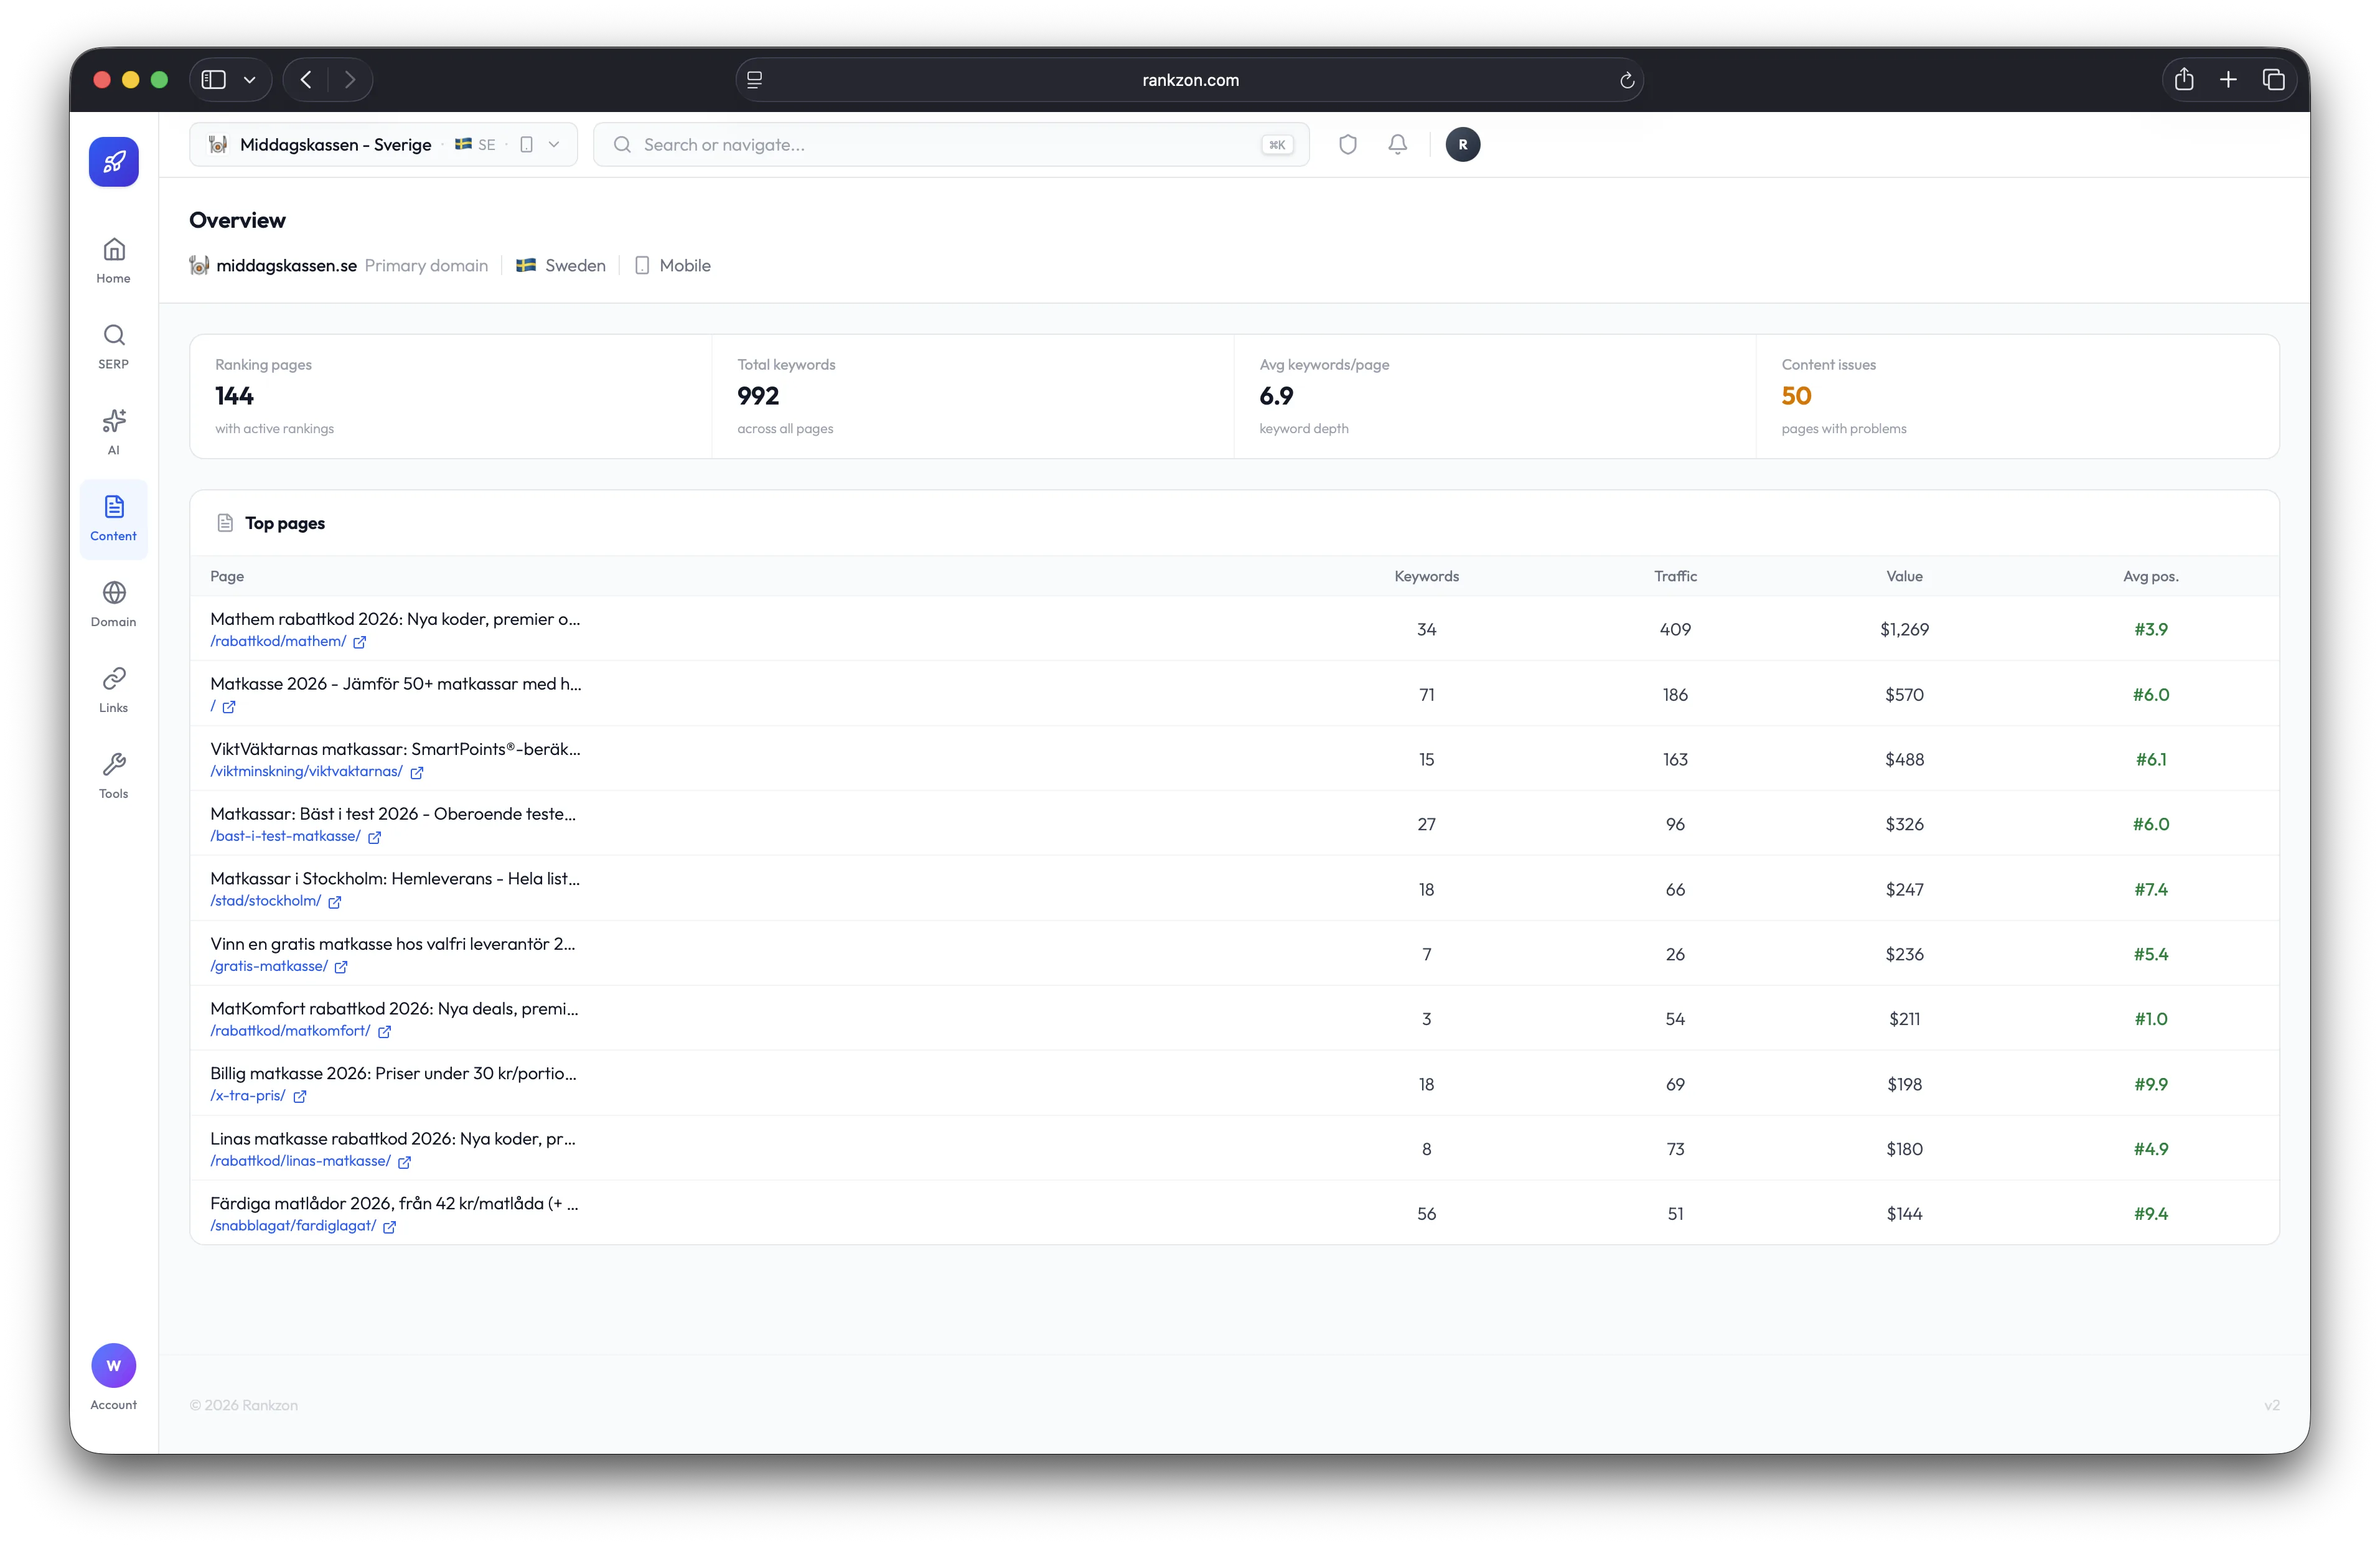Show browser tab overview
The width and height of the screenshot is (2380, 1546).
[2273, 80]
